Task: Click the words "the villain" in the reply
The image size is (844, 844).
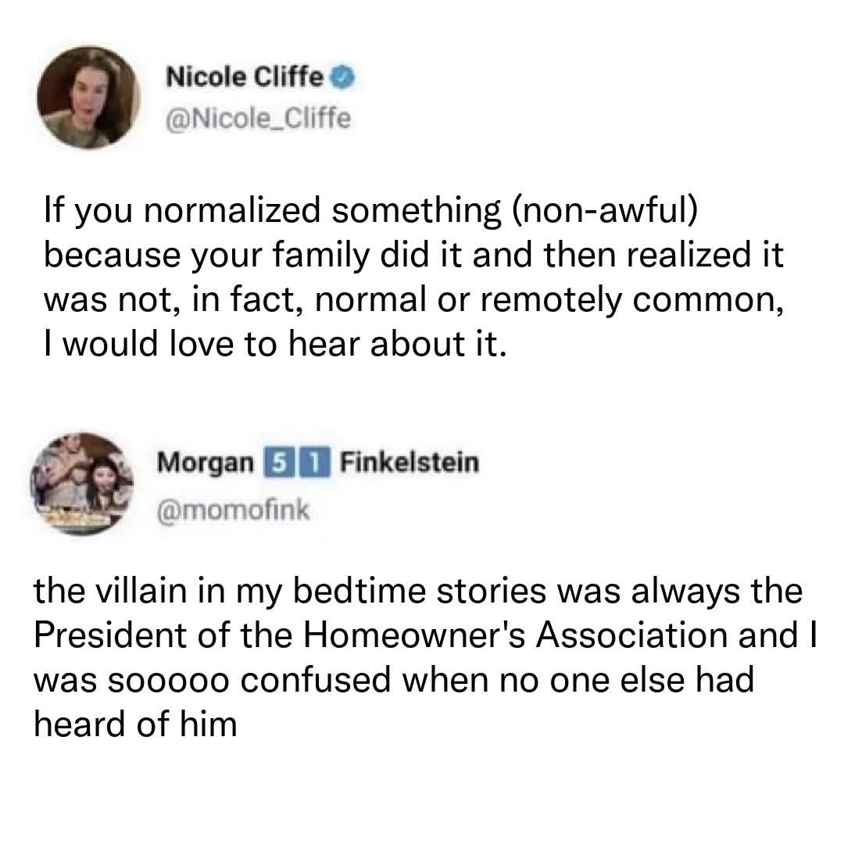Action: click(116, 592)
